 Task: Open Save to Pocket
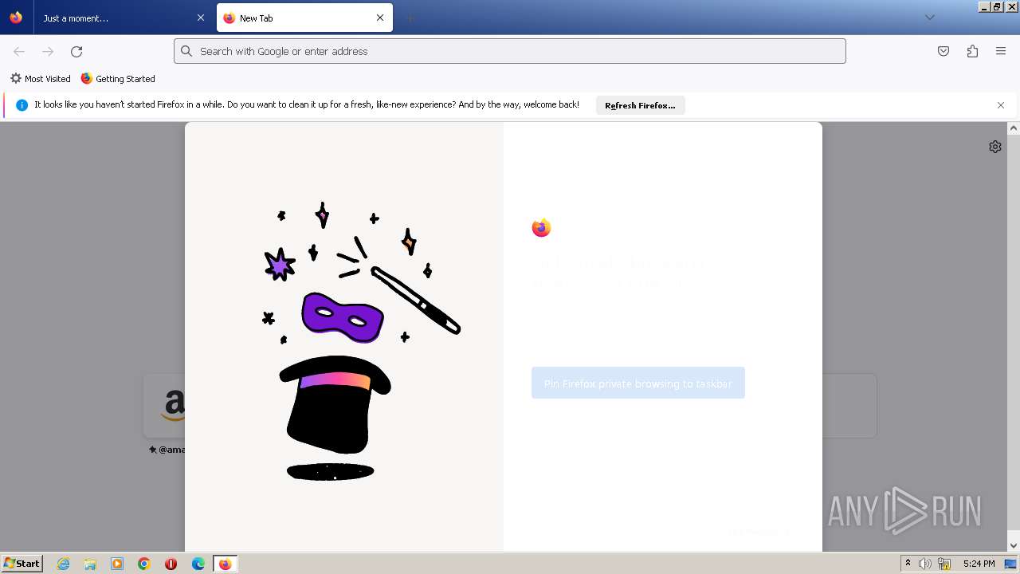(943, 51)
